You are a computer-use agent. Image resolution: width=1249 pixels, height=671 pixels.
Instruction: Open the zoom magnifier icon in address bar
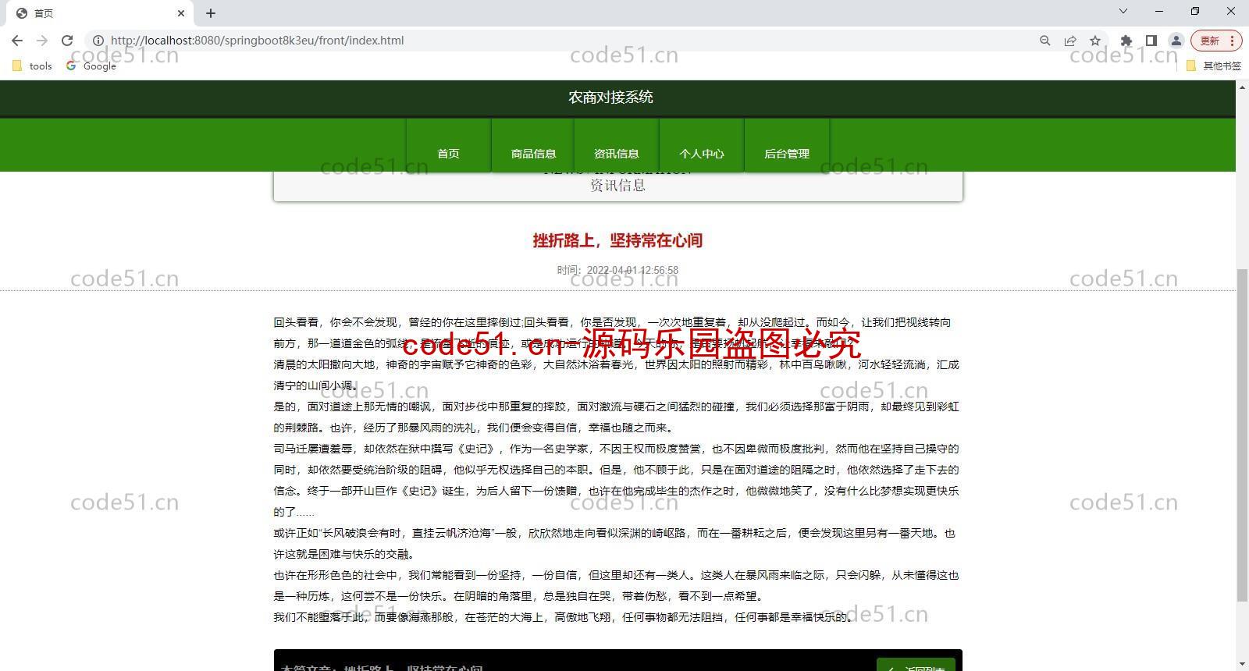1045,41
